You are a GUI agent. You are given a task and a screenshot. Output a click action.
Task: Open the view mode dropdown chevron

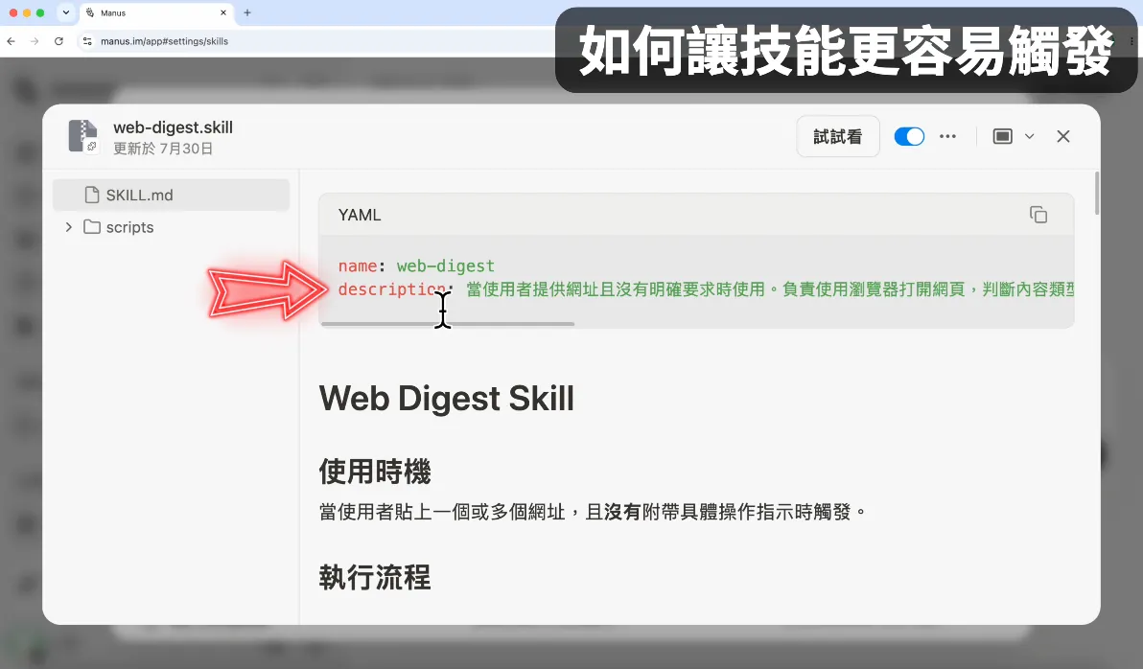click(1029, 136)
